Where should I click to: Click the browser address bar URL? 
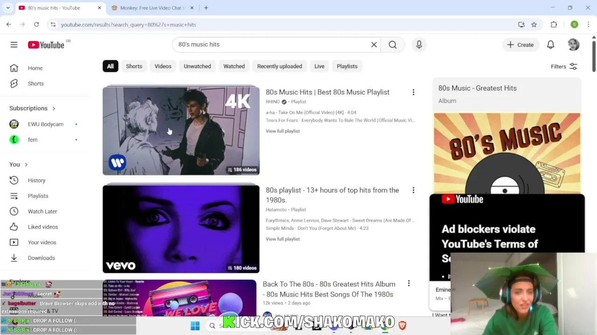click(128, 25)
